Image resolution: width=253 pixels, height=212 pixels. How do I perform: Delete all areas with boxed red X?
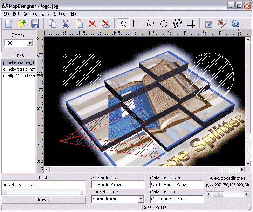pyautogui.click(x=106, y=24)
